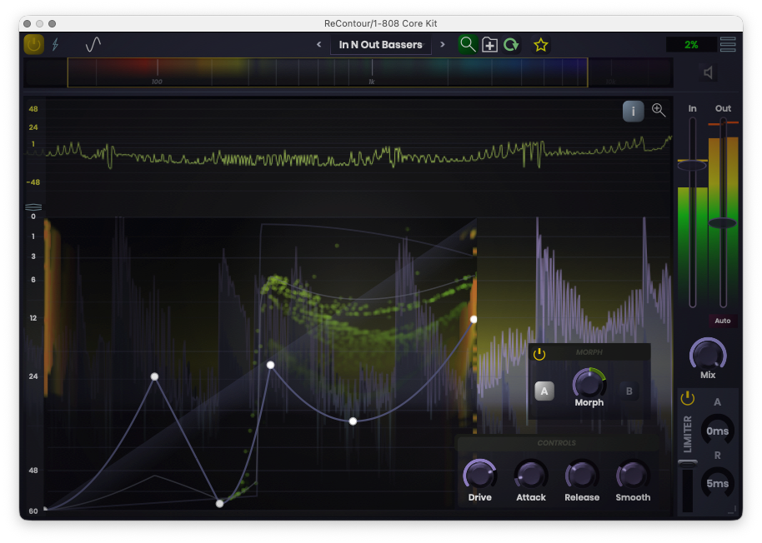The height and width of the screenshot is (543, 762).
Task: Select morph state A button
Action: tap(544, 391)
